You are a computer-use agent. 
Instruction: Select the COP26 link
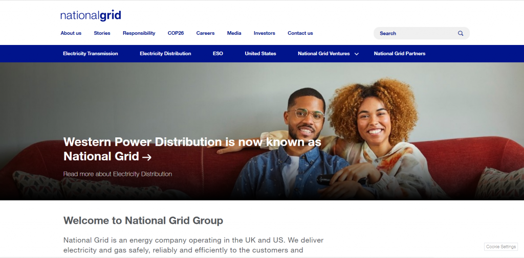pyautogui.click(x=176, y=33)
